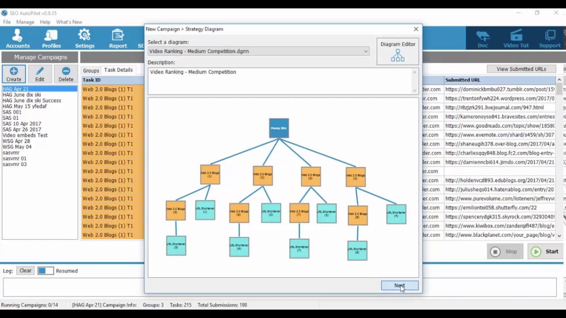566x318 pixels.
Task: Open the Report section
Action: tap(118, 38)
